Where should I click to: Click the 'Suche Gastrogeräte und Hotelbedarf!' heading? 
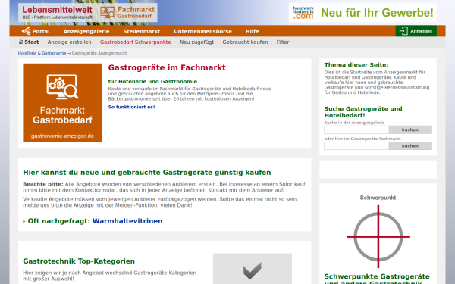[x=363, y=112]
